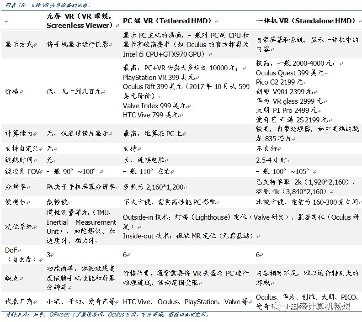Click the row label 'DoF'
This screenshot has width=362, height=322.
(x=11, y=250)
